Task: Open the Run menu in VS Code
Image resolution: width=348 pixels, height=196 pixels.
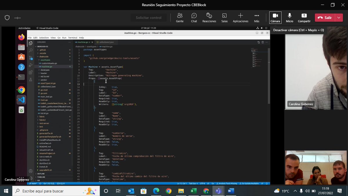Action: point(64,38)
